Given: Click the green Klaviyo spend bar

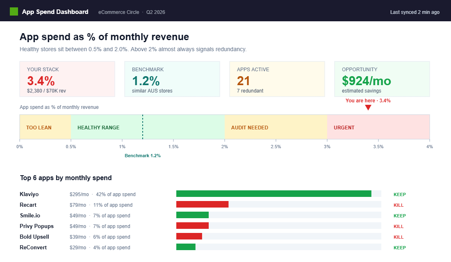Looking at the screenshot, I should (273, 194).
